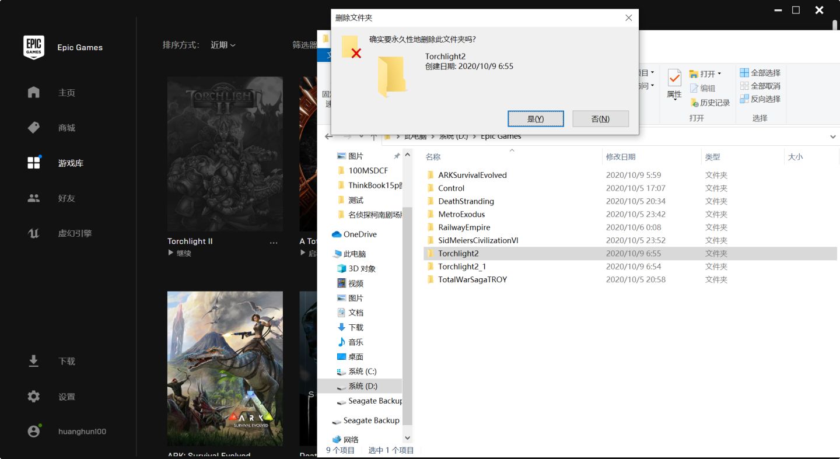
Task: Select the DeathStranding folder
Action: [x=460, y=201]
